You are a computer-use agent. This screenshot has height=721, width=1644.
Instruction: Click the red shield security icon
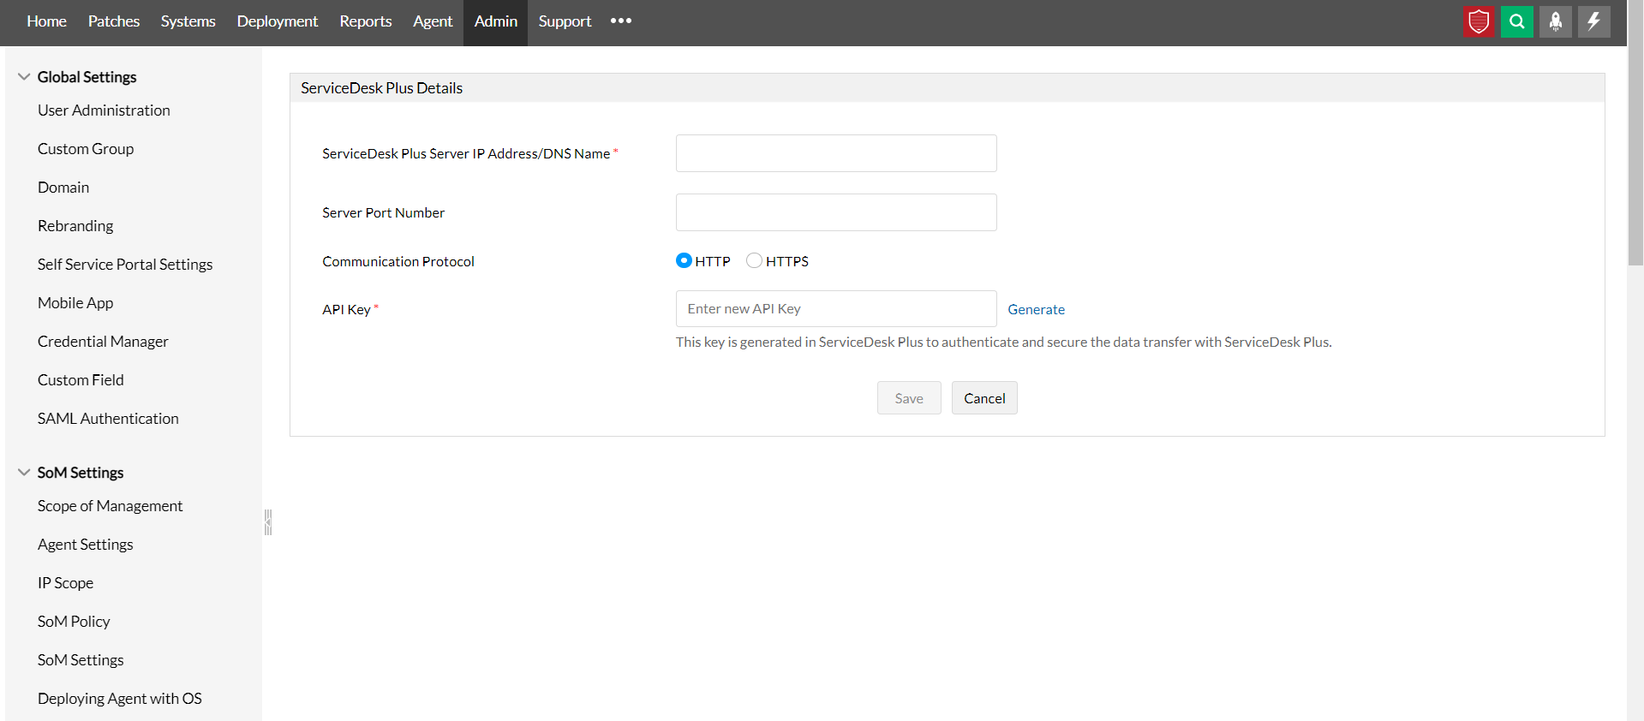tap(1479, 21)
